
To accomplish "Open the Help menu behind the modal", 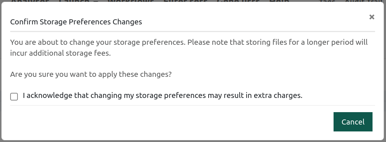I will [x=279, y=1].
